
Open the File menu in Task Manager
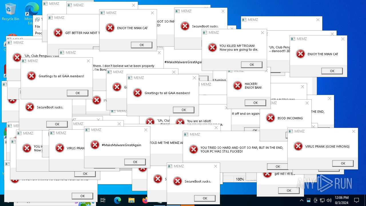click(x=37, y=27)
